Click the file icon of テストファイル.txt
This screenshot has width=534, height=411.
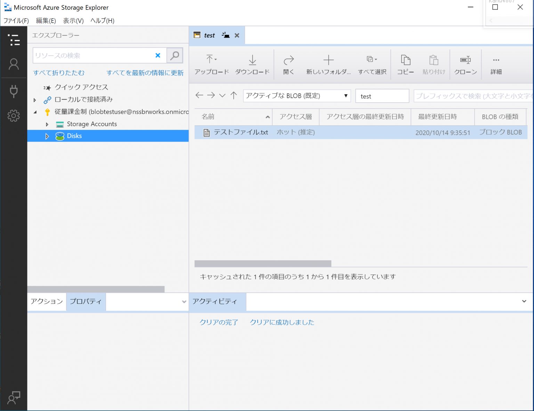click(x=207, y=133)
